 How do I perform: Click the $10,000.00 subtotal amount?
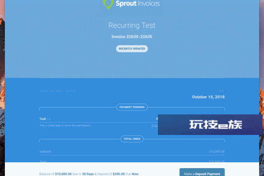217,152
